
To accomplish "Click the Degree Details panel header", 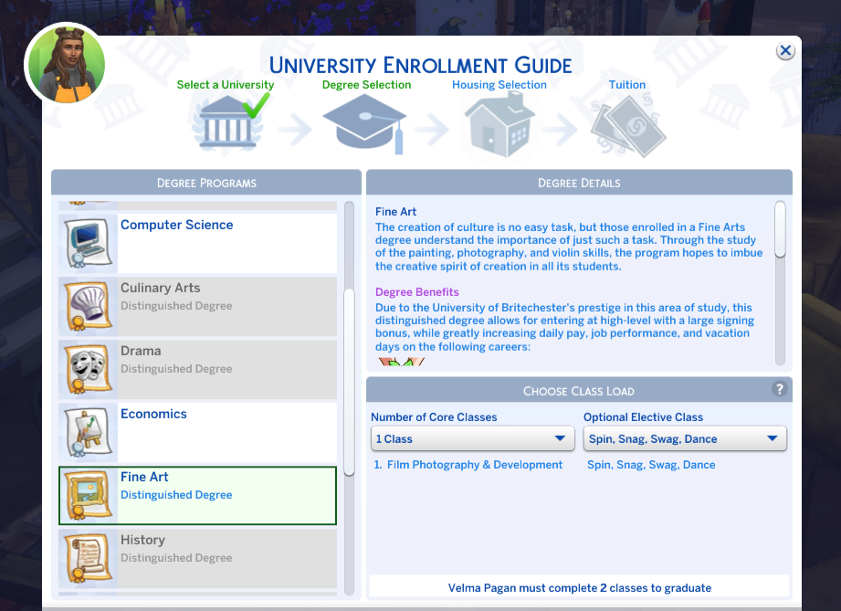I will (579, 183).
